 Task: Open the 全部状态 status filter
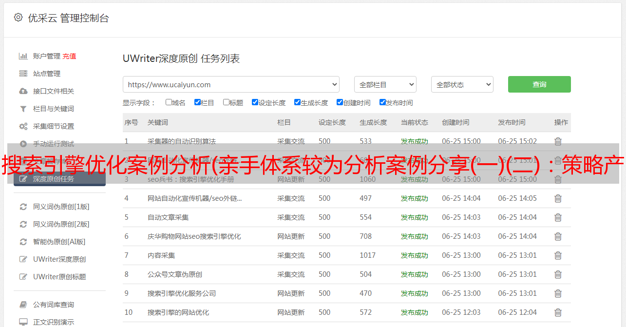click(462, 84)
